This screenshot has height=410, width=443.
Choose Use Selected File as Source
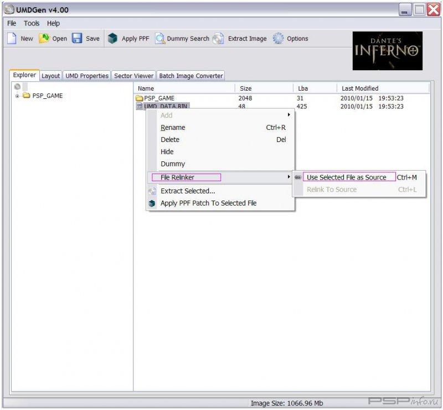[x=346, y=177]
